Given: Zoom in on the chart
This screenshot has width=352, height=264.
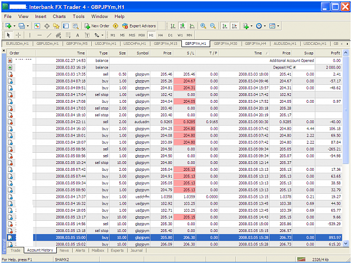Looking at the screenshot, I should click(203, 26).
